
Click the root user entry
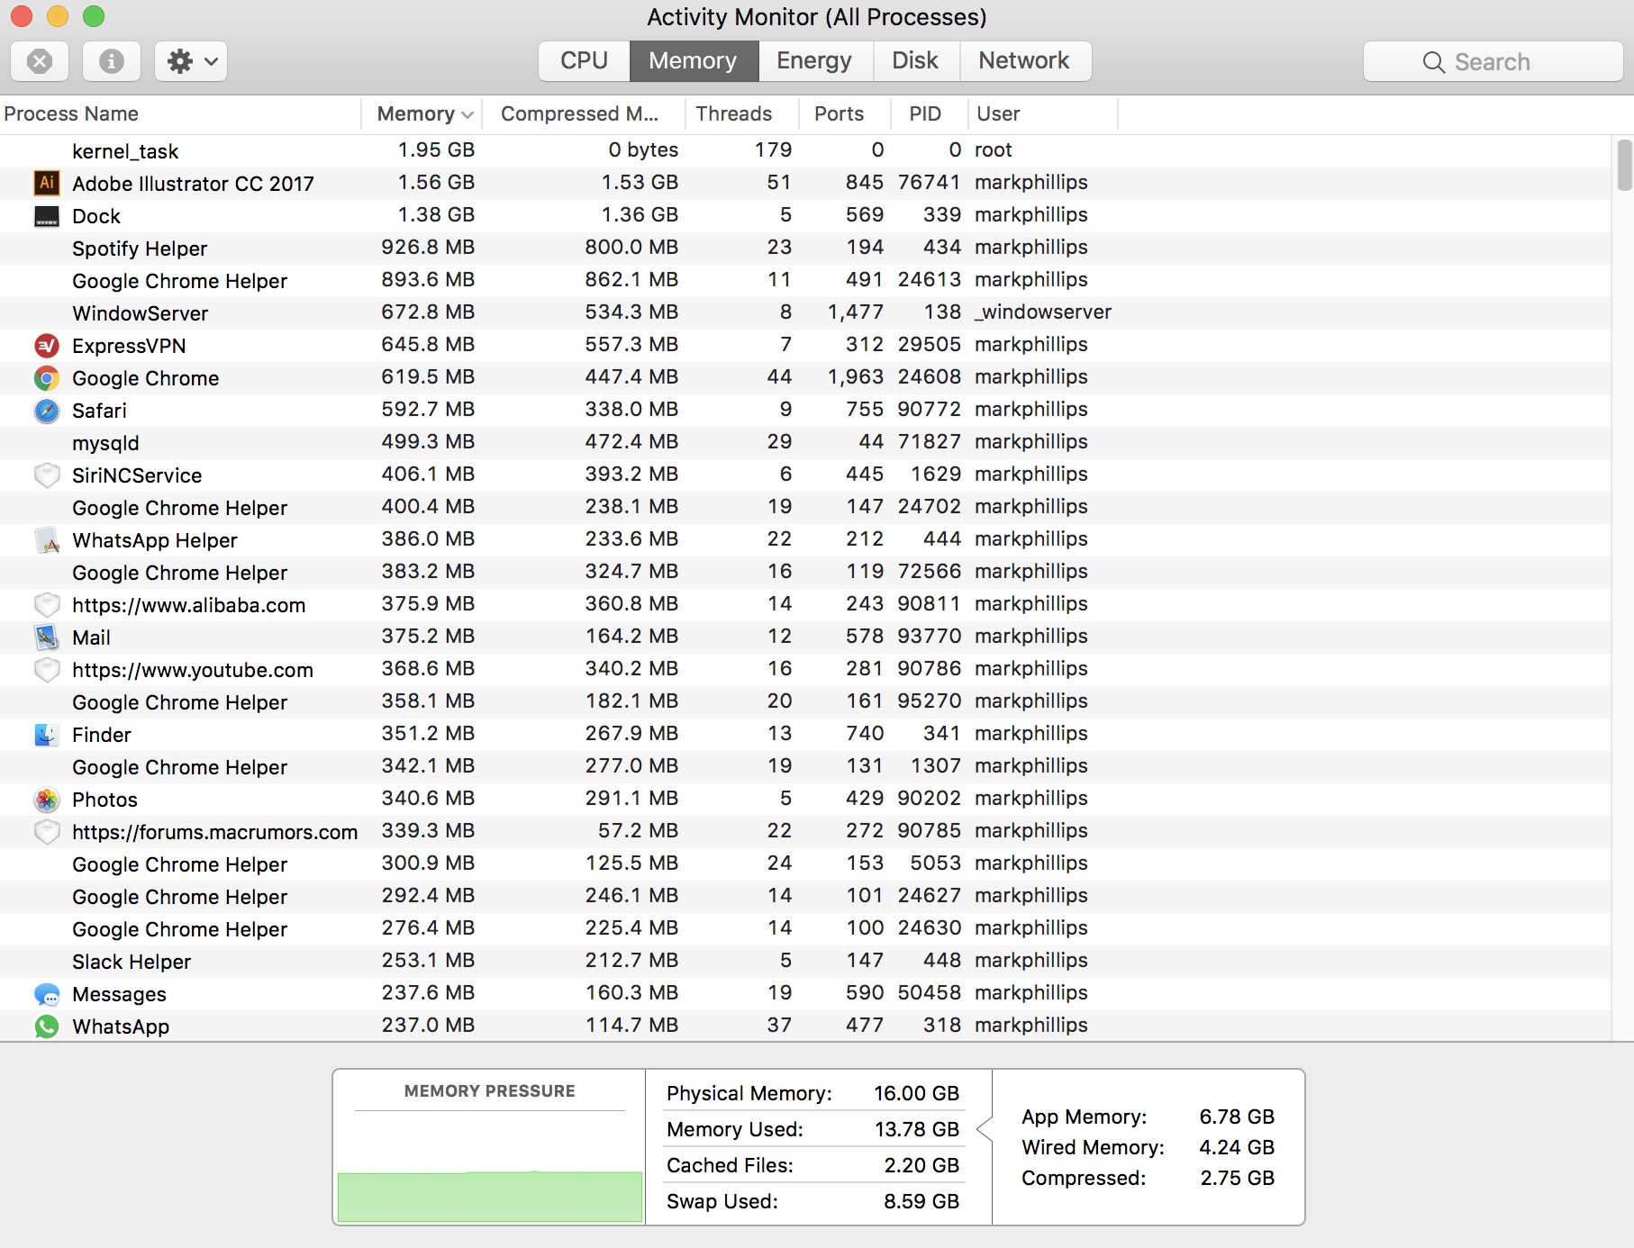click(994, 149)
